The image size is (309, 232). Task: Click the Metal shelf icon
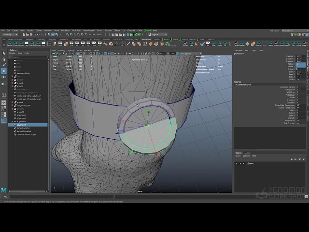[27, 43]
